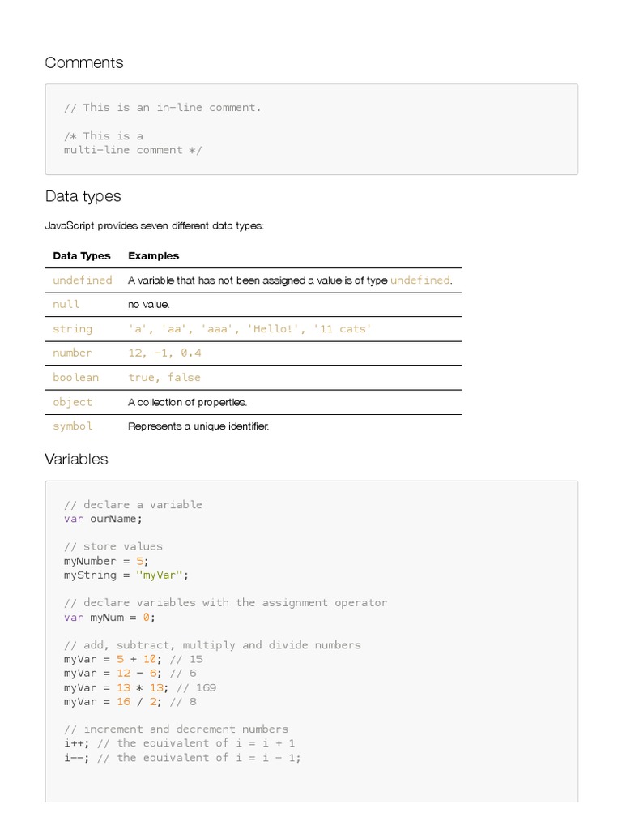The image size is (622, 830).
Task: Click the object data type cell
Action: [x=72, y=402]
